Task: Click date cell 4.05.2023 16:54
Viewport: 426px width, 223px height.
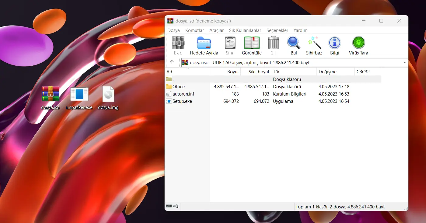Action: click(x=334, y=101)
